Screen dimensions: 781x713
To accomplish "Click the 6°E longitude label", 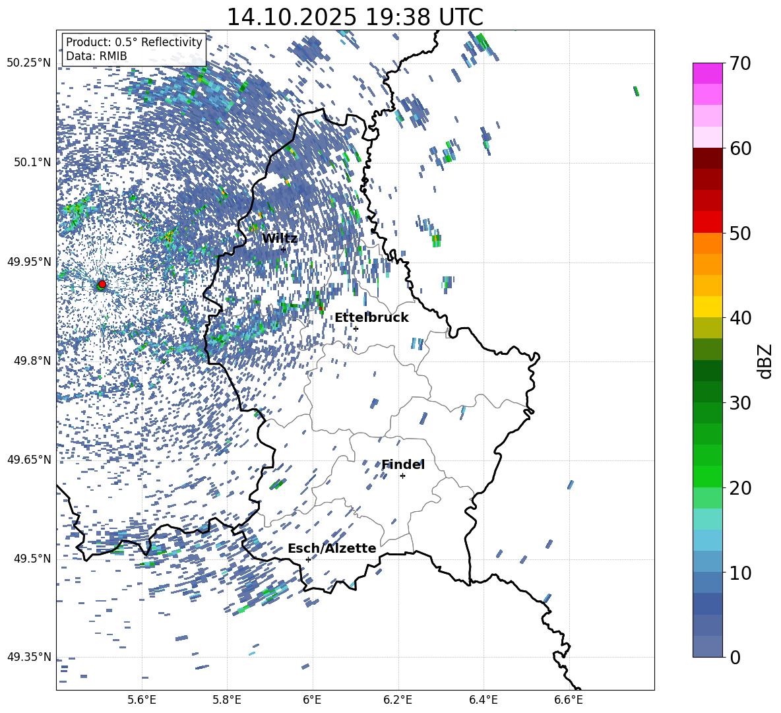I will (x=312, y=700).
